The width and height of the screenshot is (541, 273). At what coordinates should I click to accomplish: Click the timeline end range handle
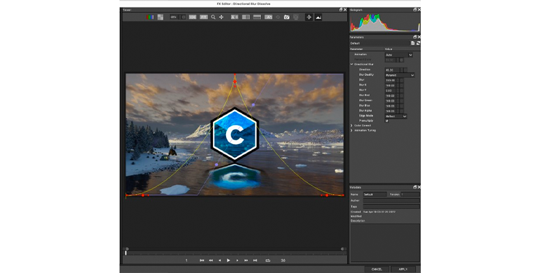[343, 248]
